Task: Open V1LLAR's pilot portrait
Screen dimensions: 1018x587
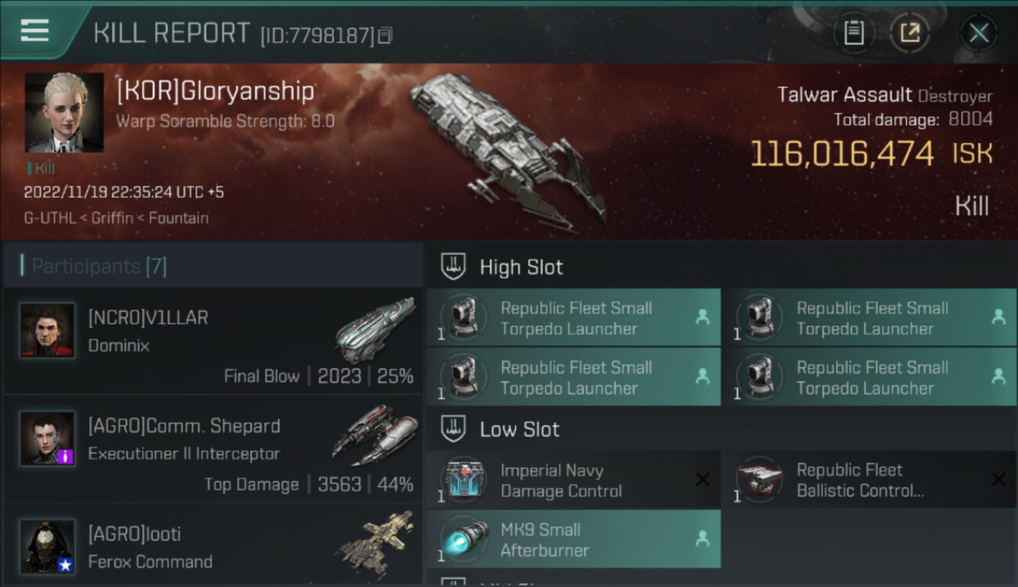Action: [x=48, y=330]
